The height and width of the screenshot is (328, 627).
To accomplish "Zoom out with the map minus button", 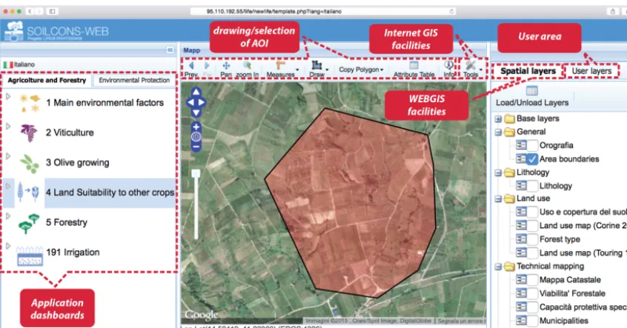I will click(x=196, y=147).
